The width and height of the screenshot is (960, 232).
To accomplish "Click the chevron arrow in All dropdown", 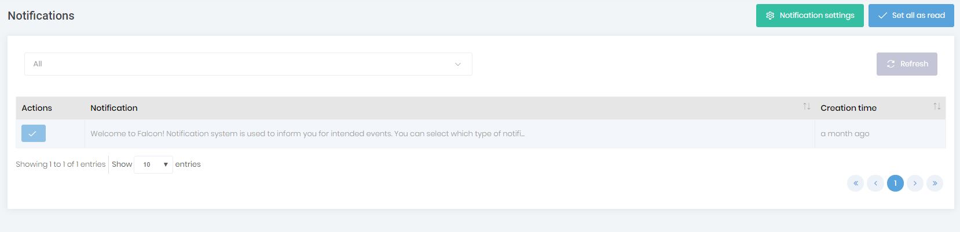I will tap(457, 64).
